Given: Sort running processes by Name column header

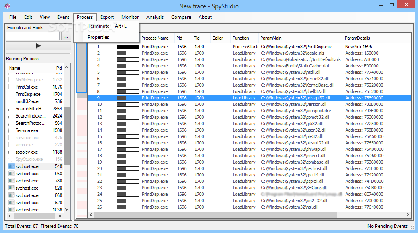Looking at the screenshot, I should click(x=27, y=68).
